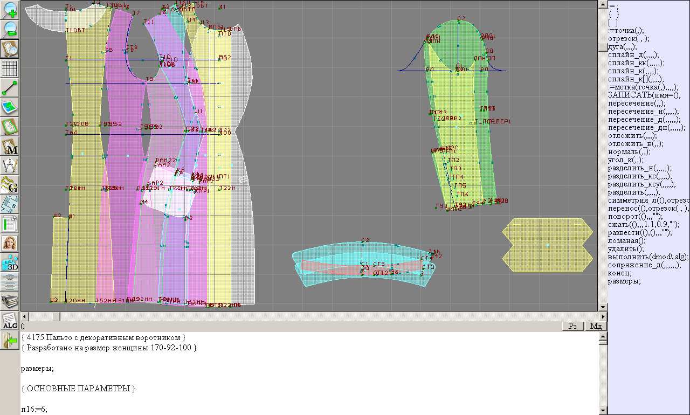
Task: Click the ALG algorithm icon
Action: coord(10,321)
